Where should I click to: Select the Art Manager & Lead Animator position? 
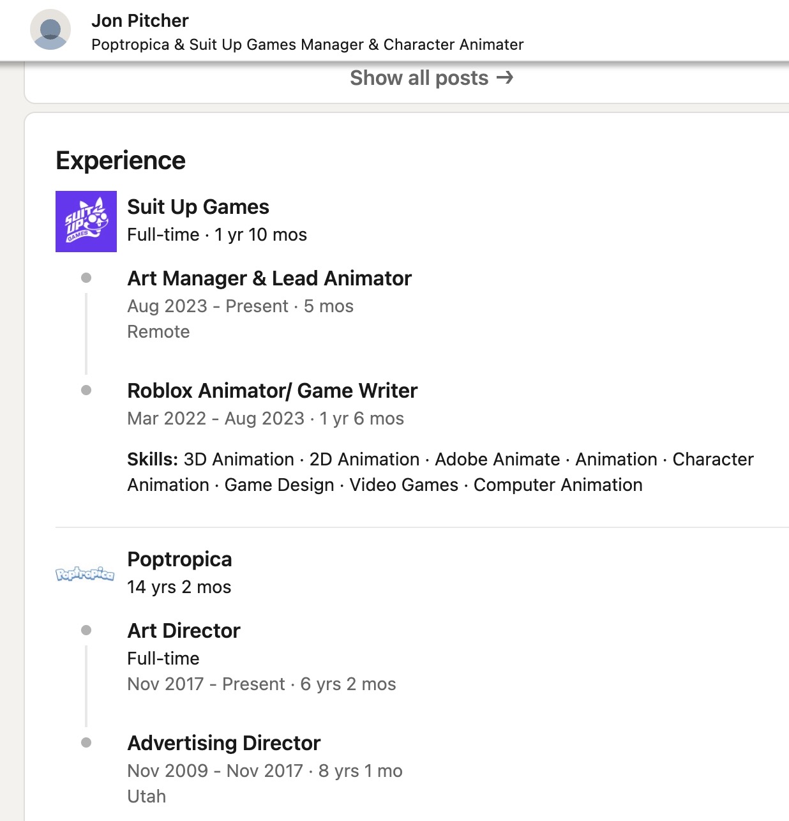point(269,278)
